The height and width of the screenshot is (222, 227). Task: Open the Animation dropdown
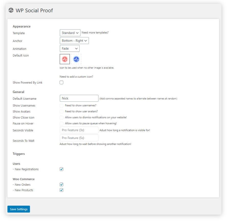[69, 48]
